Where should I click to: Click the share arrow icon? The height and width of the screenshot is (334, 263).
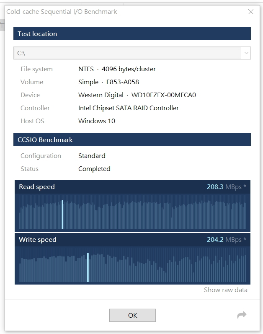point(242,315)
